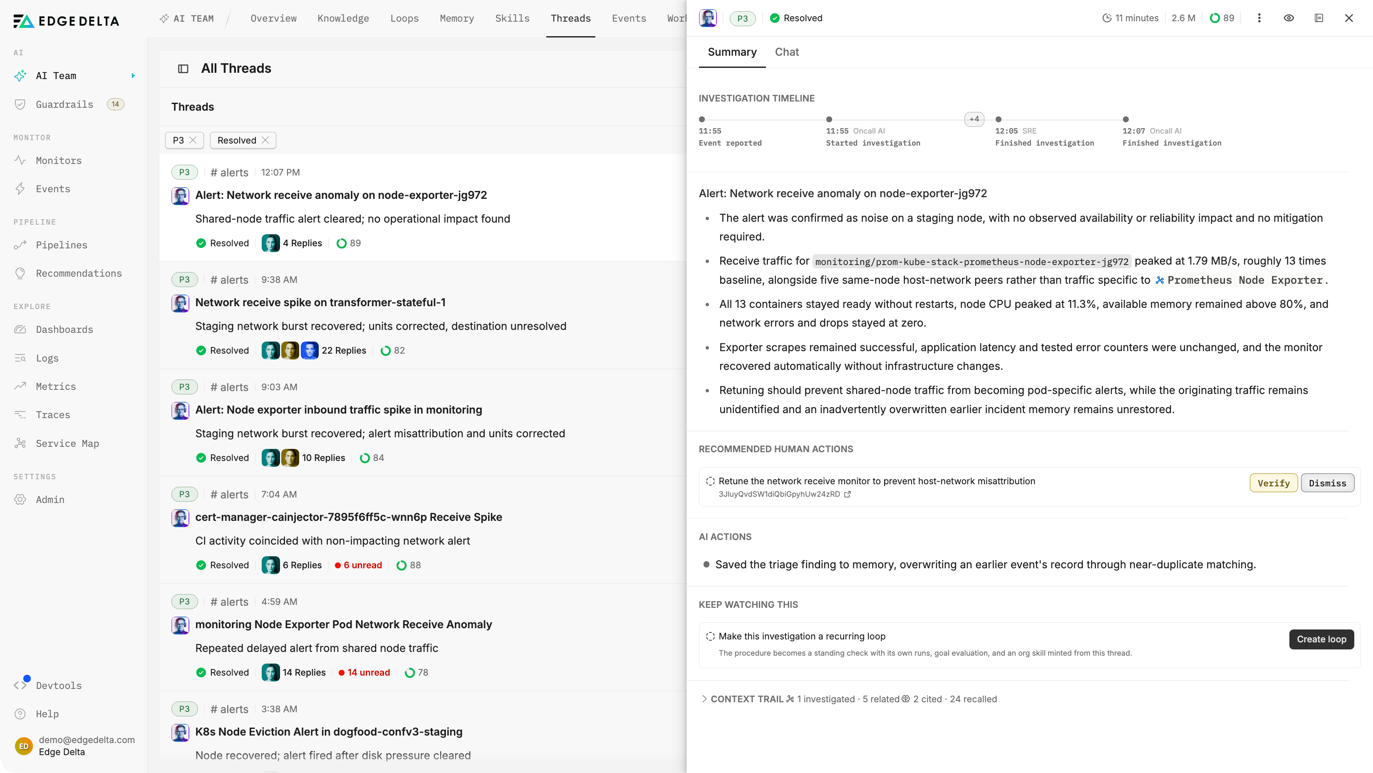Open cert-manager-cainjector Receive Spike thread
The height and width of the screenshot is (773, 1373).
click(349, 517)
